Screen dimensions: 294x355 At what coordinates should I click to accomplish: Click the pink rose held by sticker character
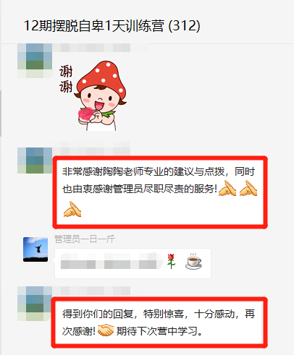pyautogui.click(x=85, y=114)
